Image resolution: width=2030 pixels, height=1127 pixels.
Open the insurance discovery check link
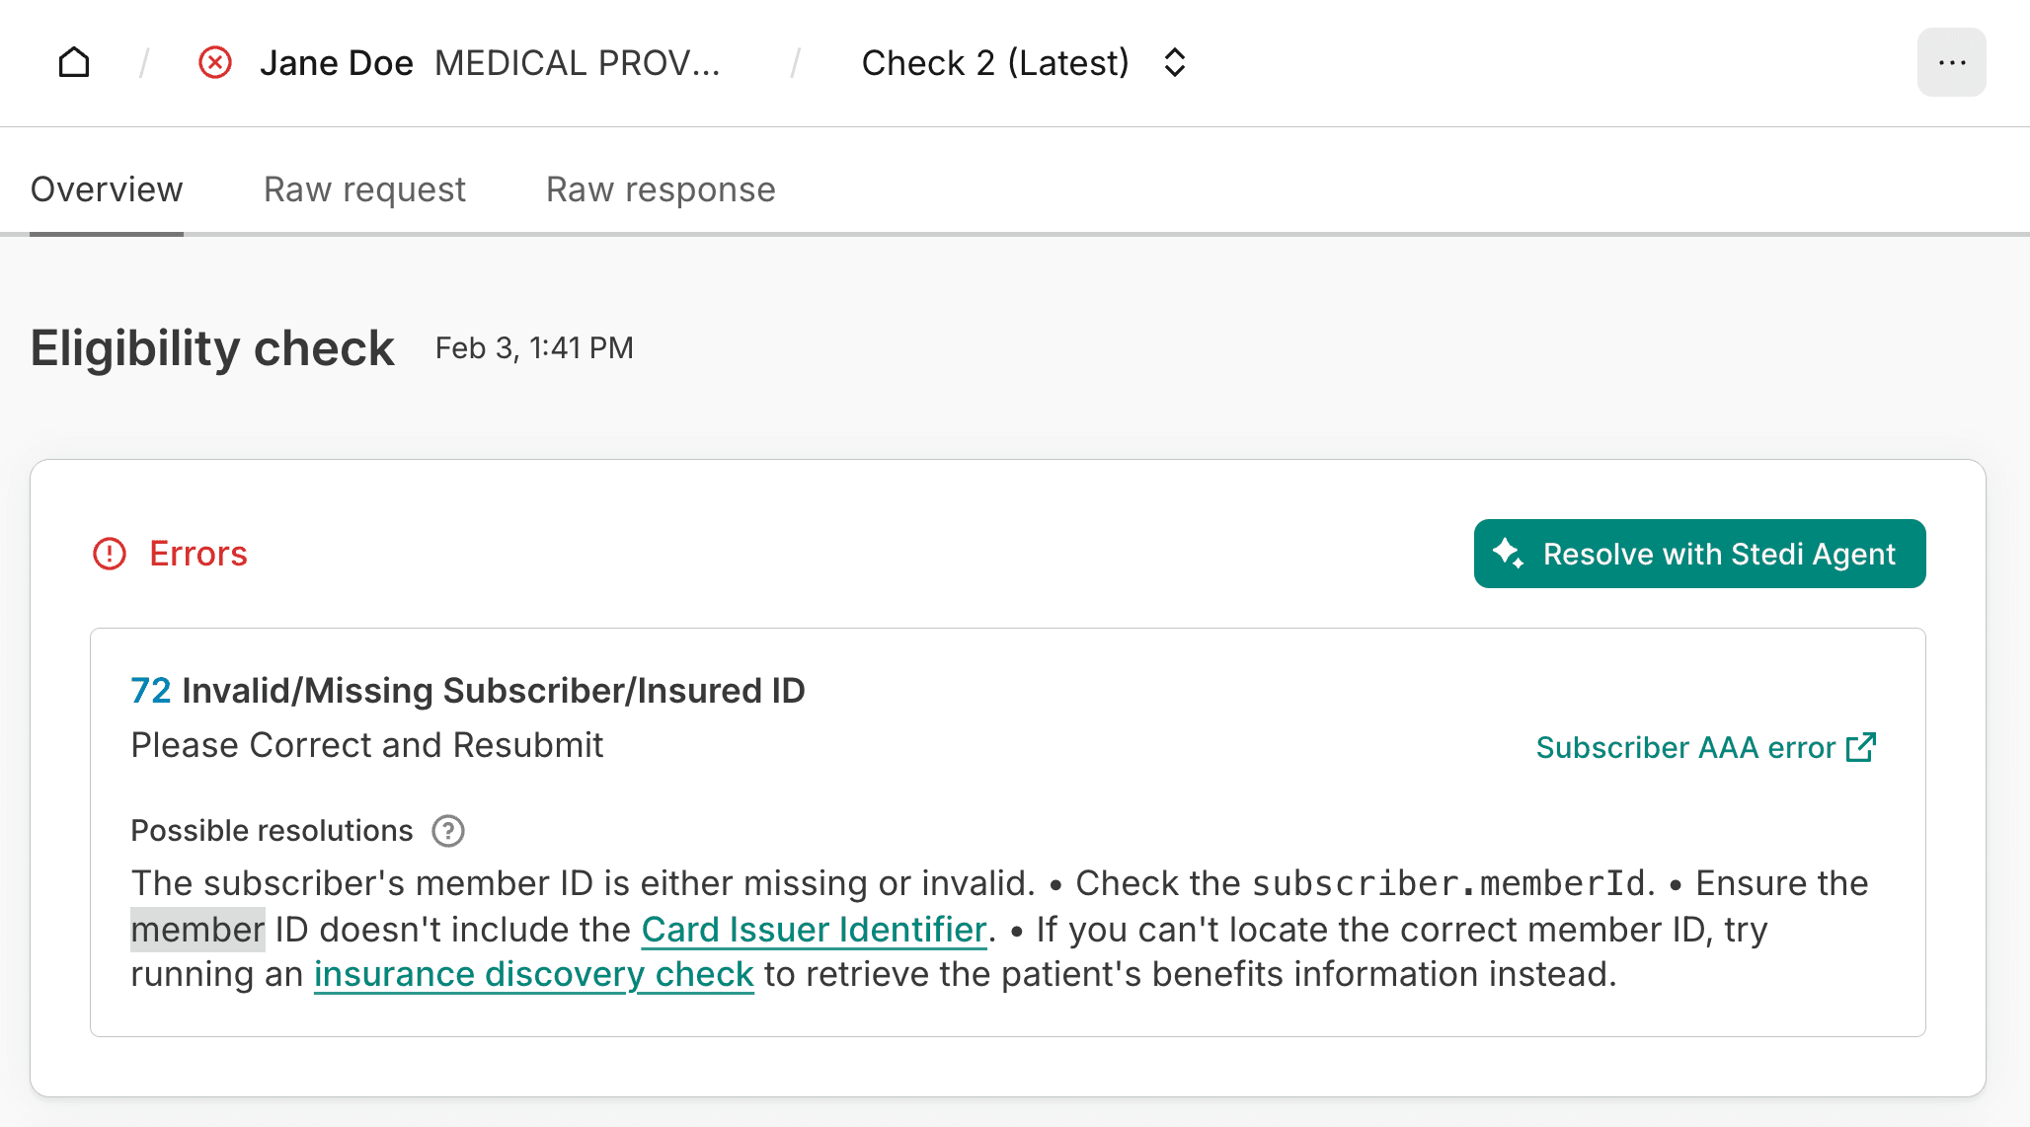(x=533, y=975)
